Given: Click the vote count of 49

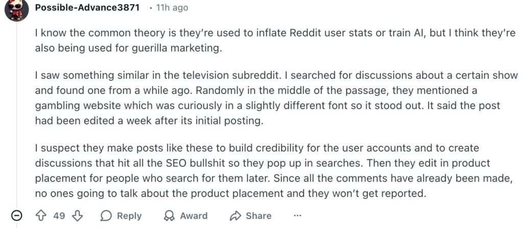Looking at the screenshot, I should (59, 216).
